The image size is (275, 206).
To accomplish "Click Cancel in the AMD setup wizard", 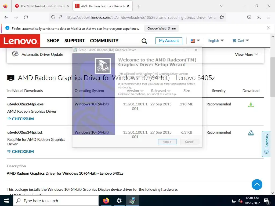I will (189, 142).
